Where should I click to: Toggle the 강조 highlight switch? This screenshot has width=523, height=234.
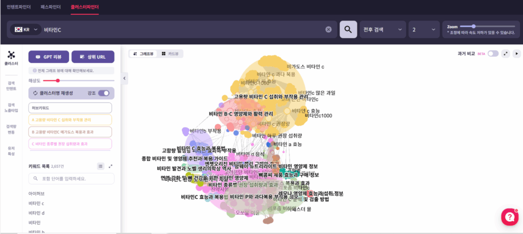[x=104, y=93]
